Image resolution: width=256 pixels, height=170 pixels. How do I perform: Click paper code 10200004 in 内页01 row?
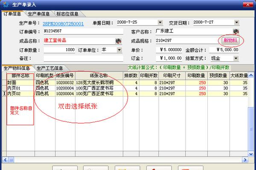pos(65,88)
